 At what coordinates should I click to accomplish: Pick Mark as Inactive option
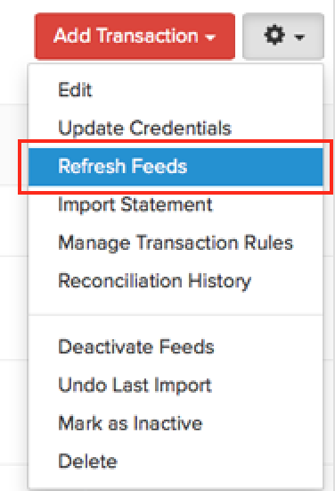point(176,423)
